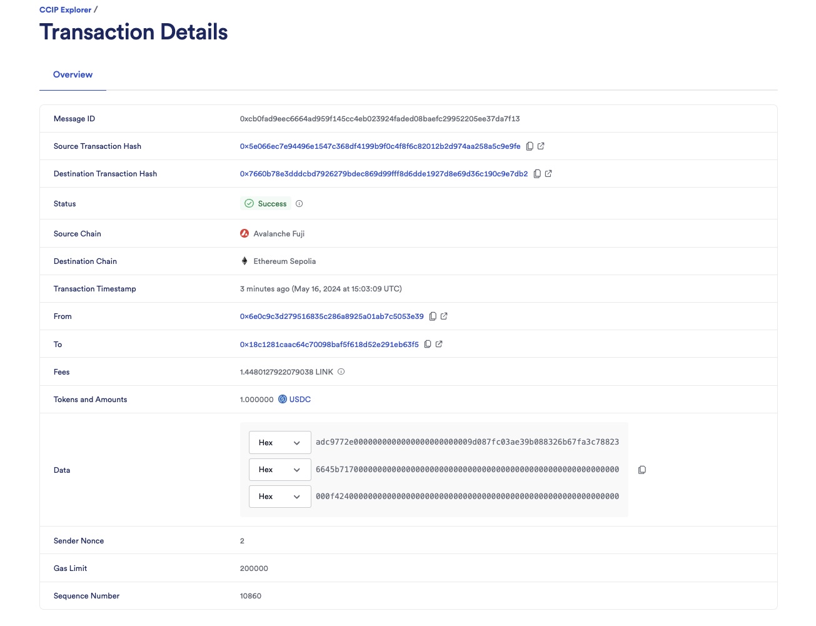Click the Success status badge
Image resolution: width=816 pixels, height=626 pixels.
265,203
